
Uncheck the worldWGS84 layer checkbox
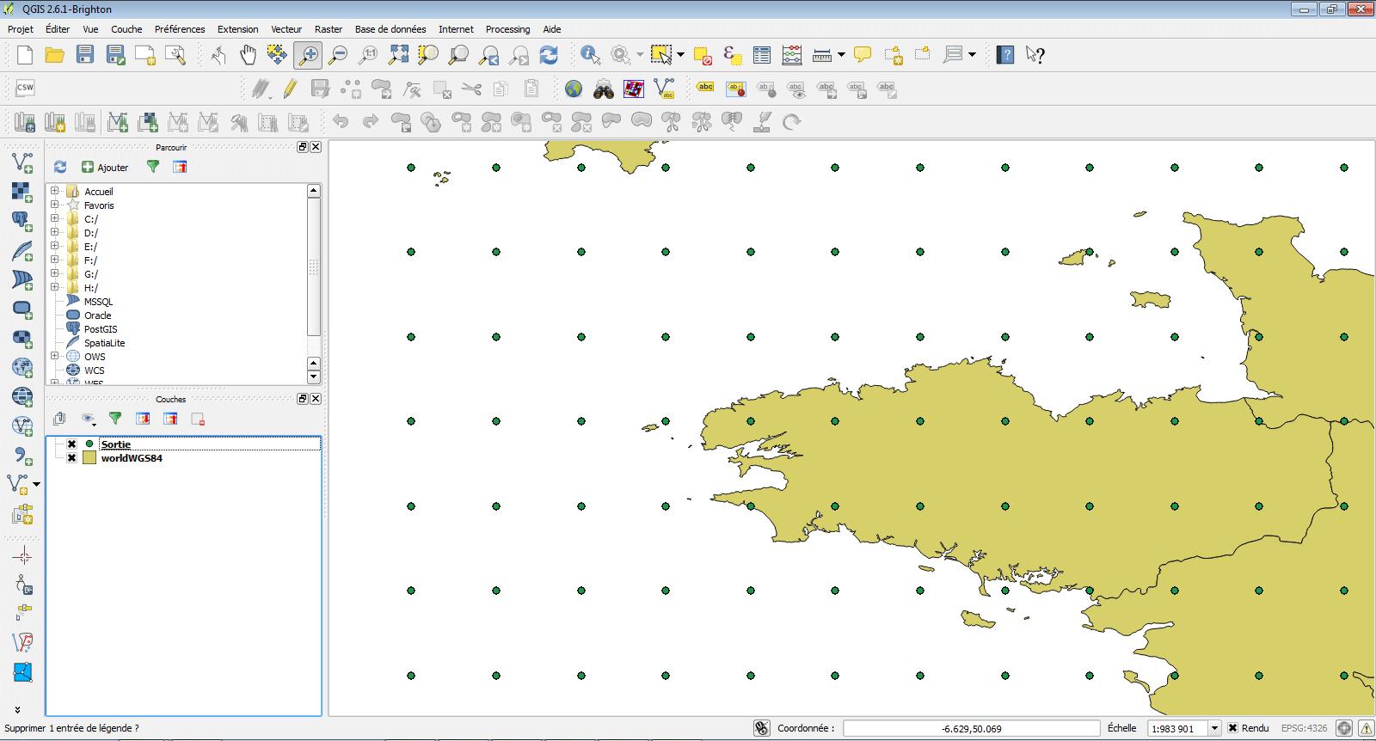72,458
